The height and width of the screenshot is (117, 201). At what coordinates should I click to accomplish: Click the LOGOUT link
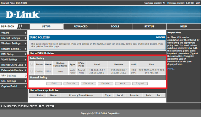(160, 37)
